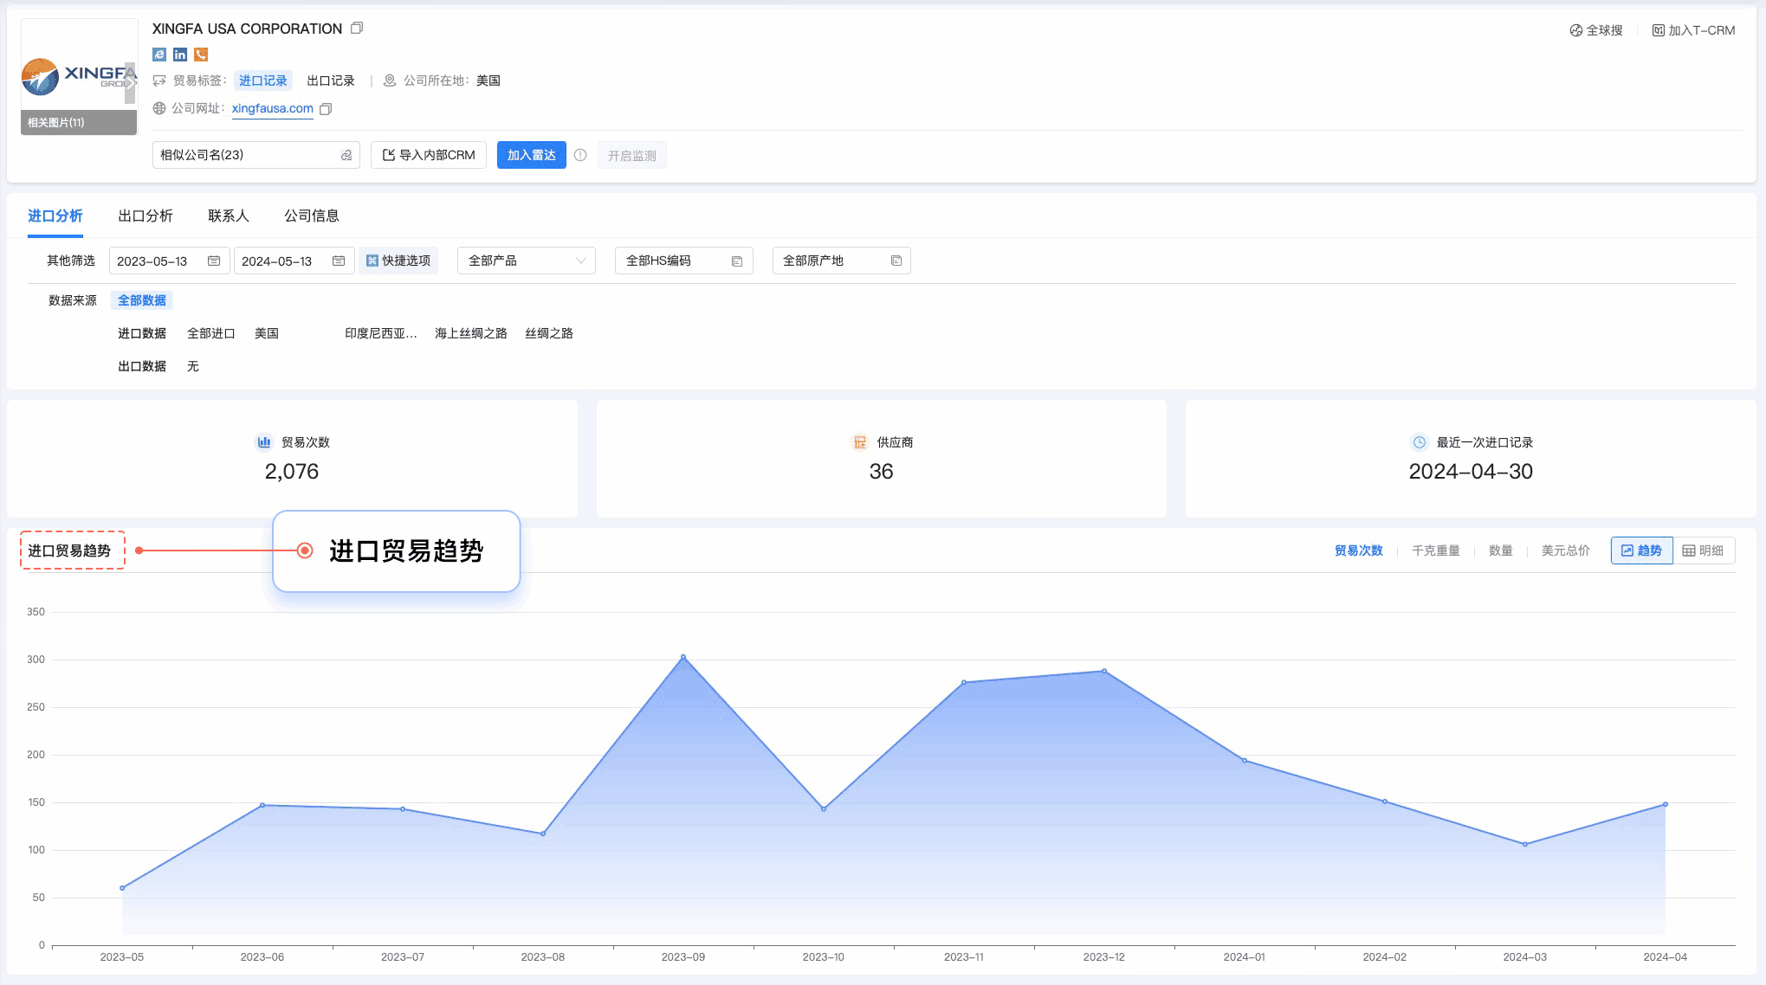Open the 联系人 tab
The height and width of the screenshot is (985, 1766).
tap(228, 216)
